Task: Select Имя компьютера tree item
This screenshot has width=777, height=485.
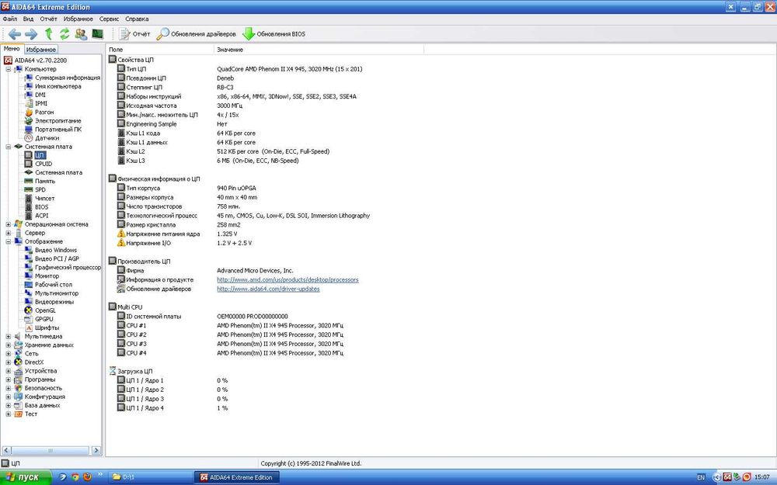Action: click(58, 86)
